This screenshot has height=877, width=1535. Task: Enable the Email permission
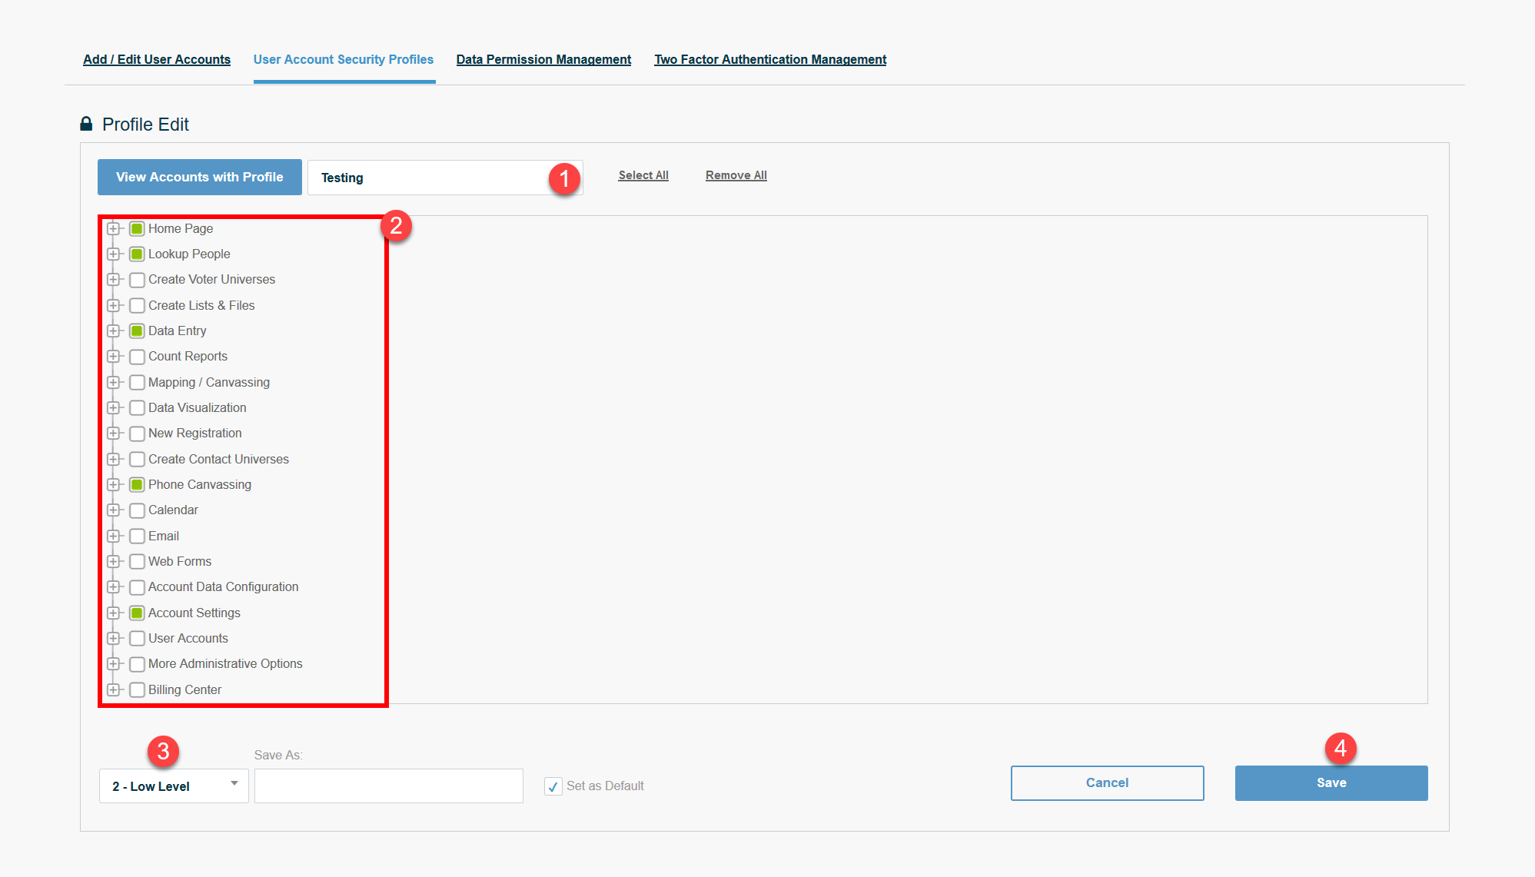point(137,536)
